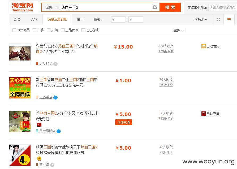Check the 二手 checkbox
Image resolution: width=237 pixels, height=169 pixels.
click(35, 30)
